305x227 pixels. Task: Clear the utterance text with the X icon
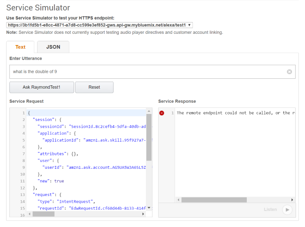pos(289,72)
